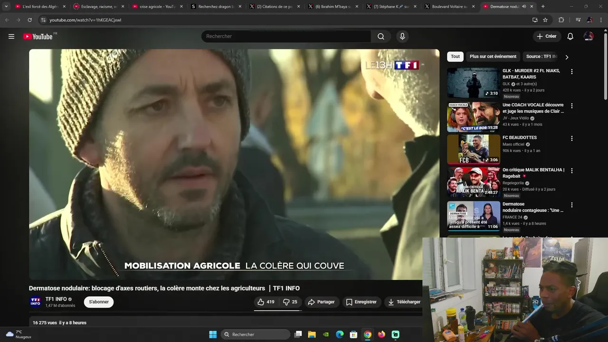Close the '(7) Stéphane K' tab
Image resolution: width=608 pixels, height=342 pixels.
point(415,7)
